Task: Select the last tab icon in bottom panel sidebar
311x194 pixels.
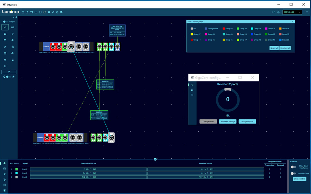Action: [x=4, y=191]
